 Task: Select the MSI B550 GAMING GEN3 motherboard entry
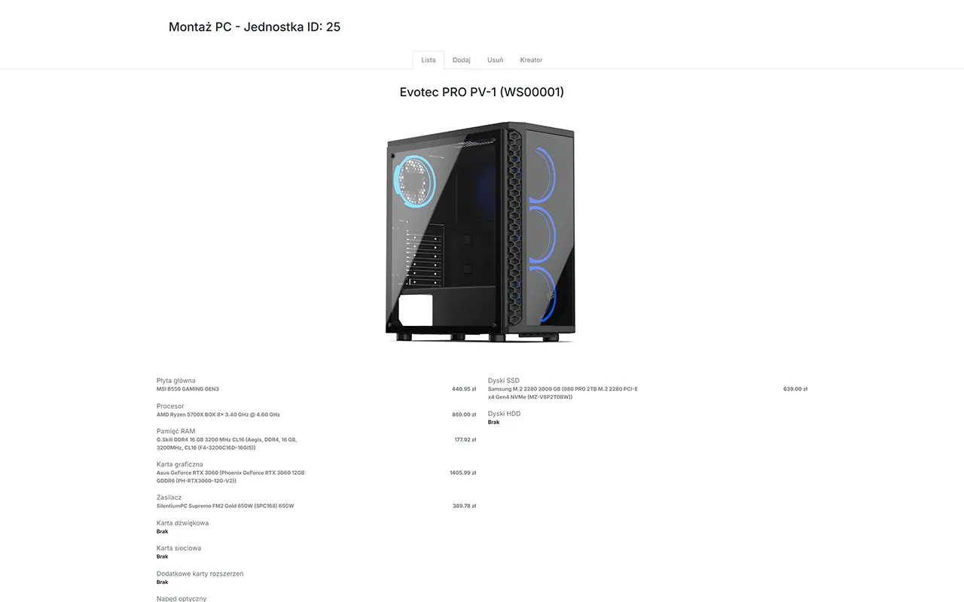188,389
